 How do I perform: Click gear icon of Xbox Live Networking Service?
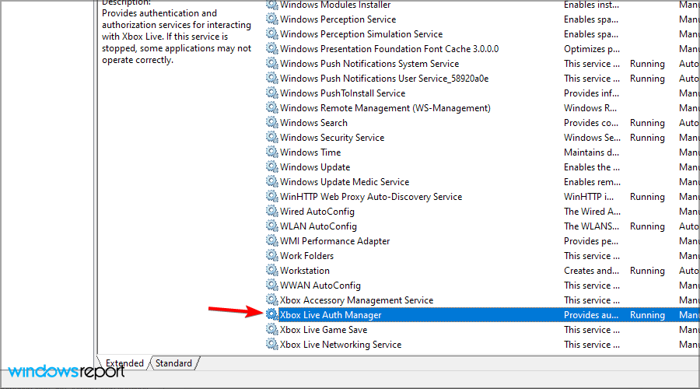coord(272,343)
